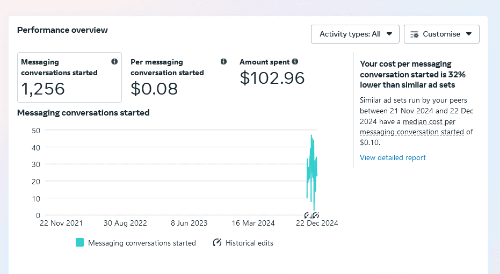
Task: Click info icon next to Amount spent
Action: tap(295, 62)
